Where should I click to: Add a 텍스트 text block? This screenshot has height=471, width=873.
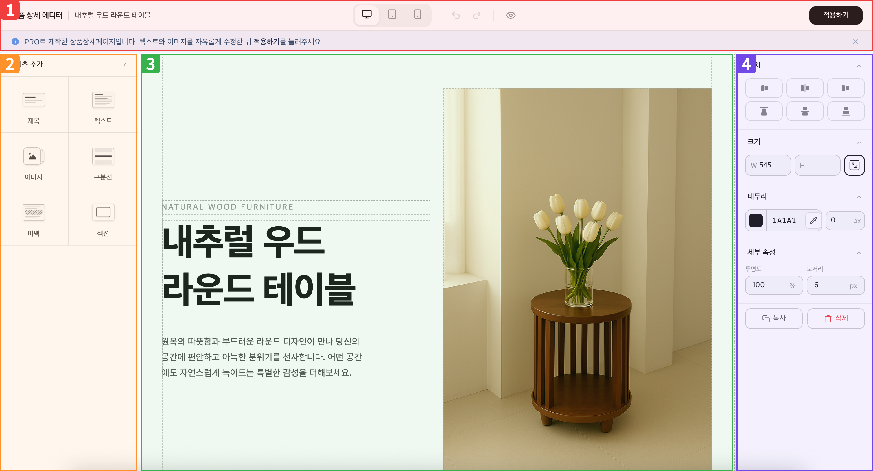coord(103,105)
